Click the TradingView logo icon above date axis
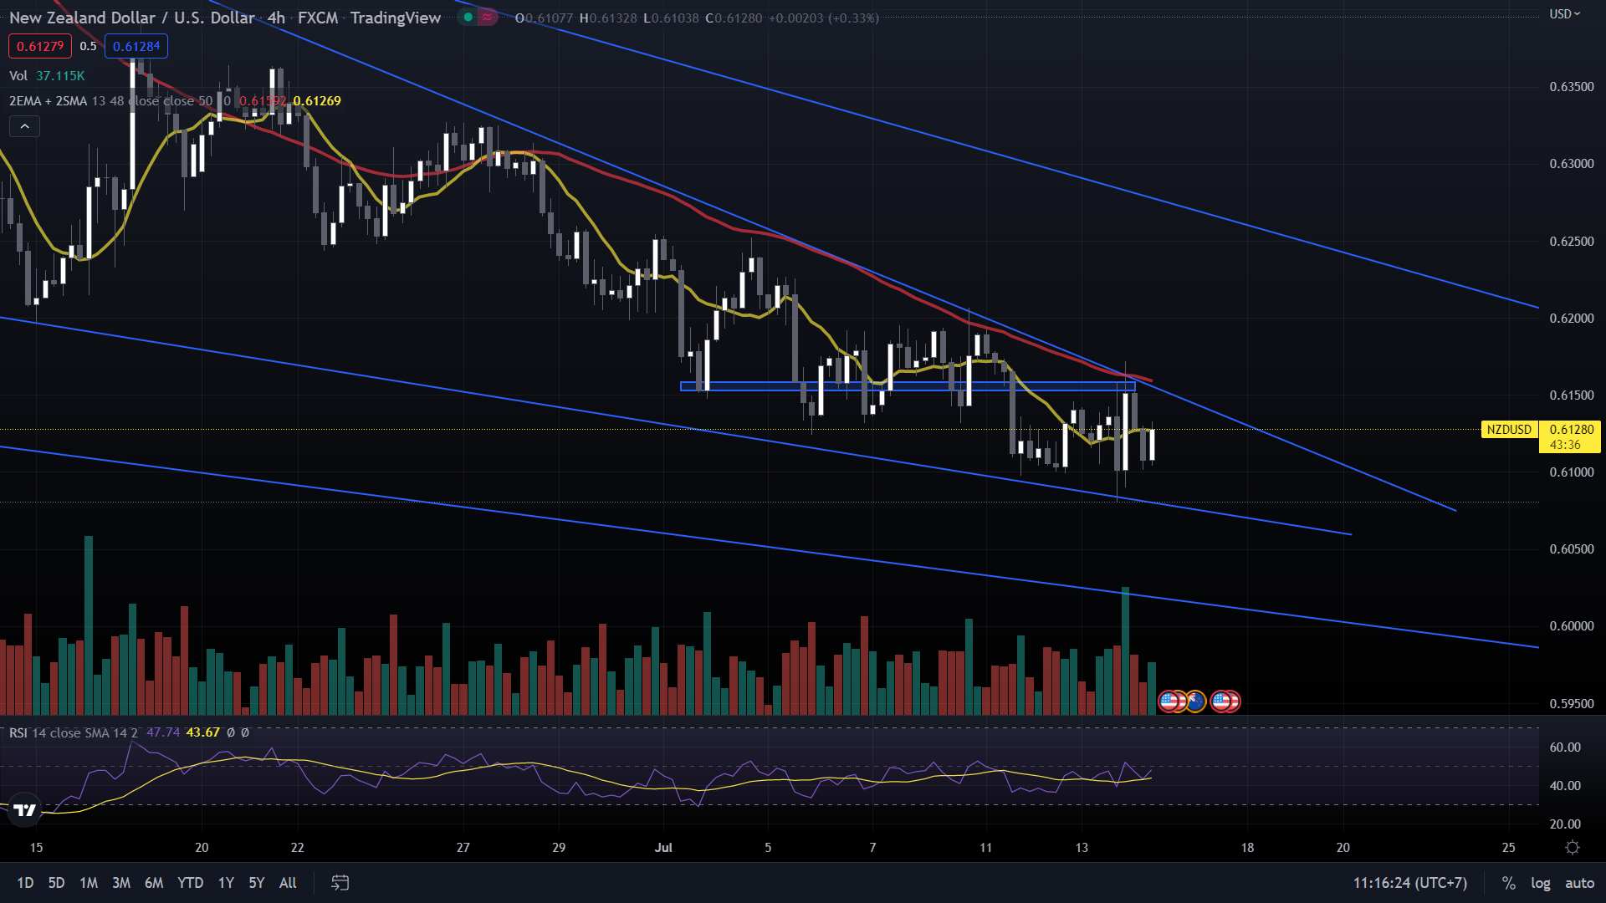1606x903 pixels. (x=25, y=810)
